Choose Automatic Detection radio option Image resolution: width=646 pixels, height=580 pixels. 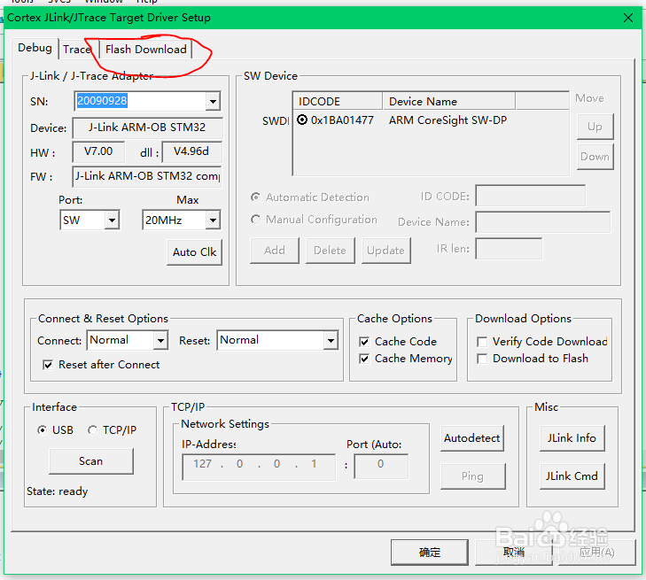coord(256,197)
